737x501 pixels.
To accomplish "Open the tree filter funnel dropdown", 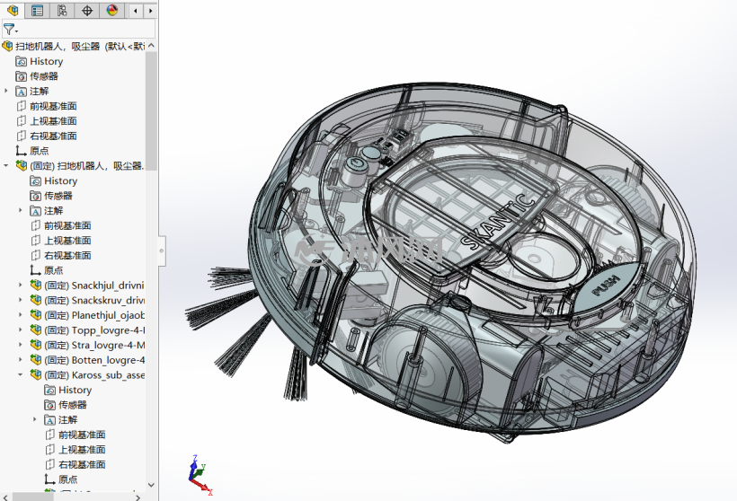I will point(10,29).
